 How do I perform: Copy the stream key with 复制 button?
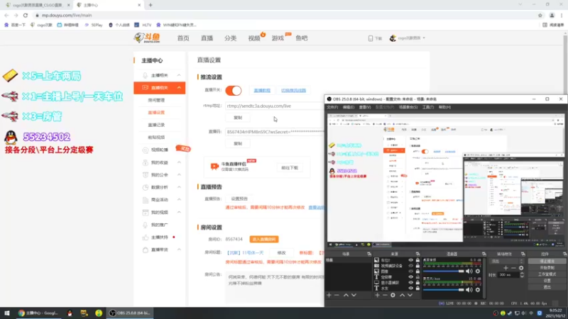click(x=238, y=144)
